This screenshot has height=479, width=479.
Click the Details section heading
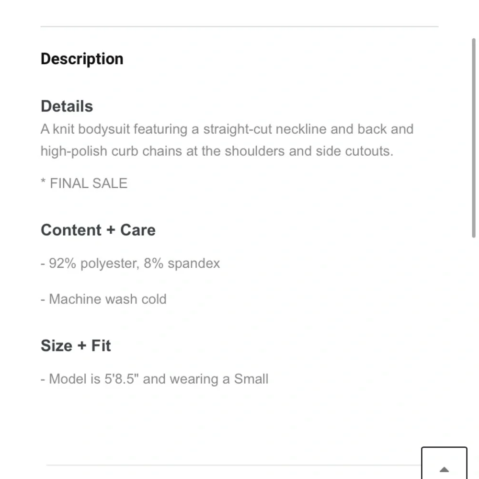67,106
